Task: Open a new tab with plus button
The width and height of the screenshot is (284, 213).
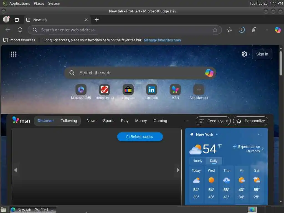Action: 97,20
